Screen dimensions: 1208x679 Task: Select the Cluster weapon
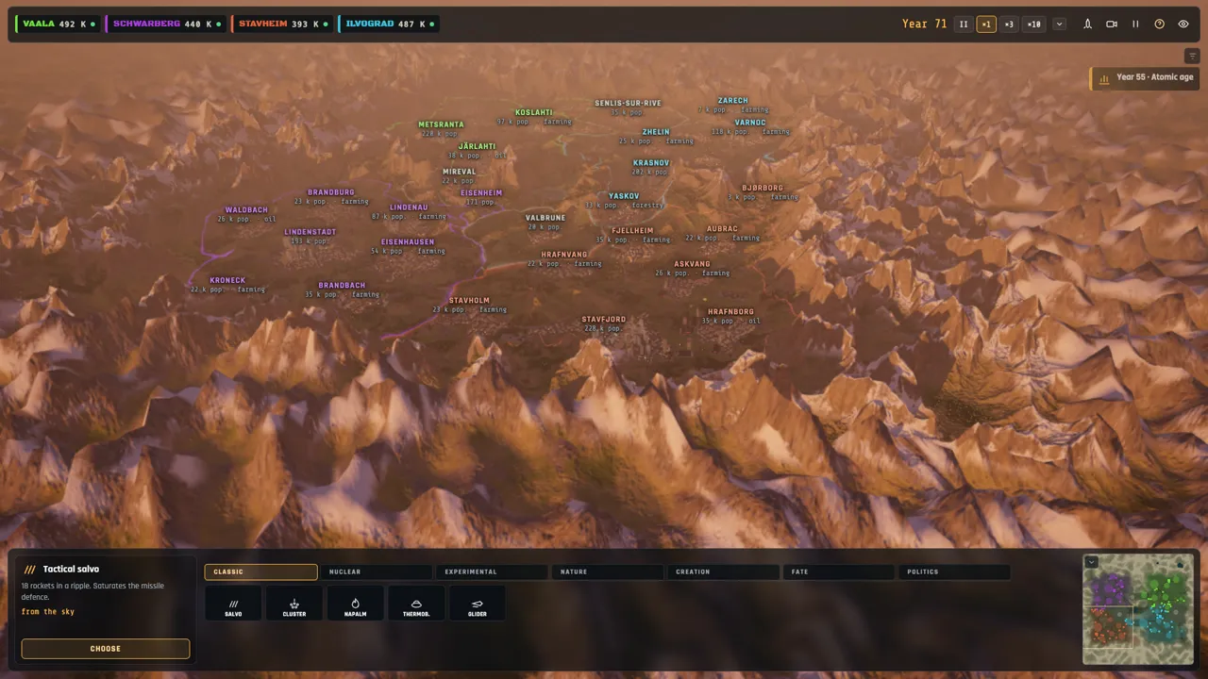[x=294, y=603]
